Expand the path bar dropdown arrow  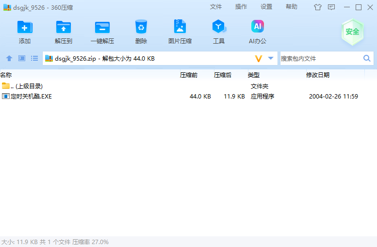click(271, 58)
